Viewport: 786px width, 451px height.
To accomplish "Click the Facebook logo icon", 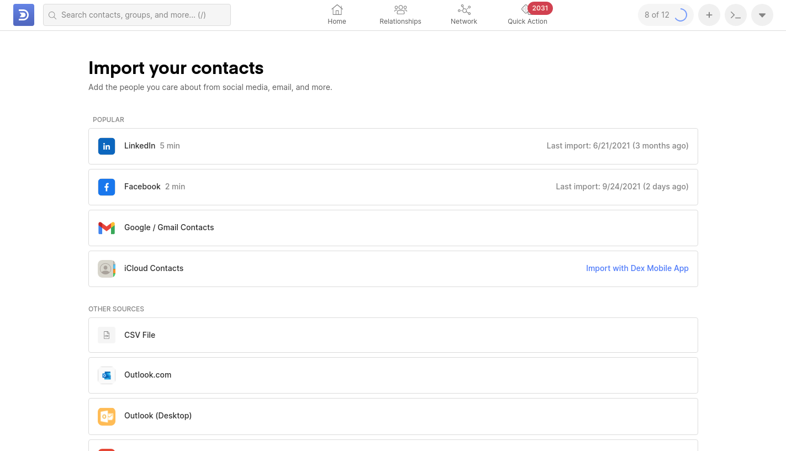I will pyautogui.click(x=107, y=187).
